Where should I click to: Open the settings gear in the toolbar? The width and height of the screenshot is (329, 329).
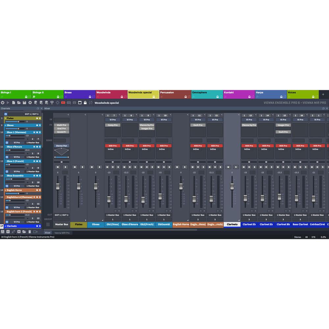(30, 103)
